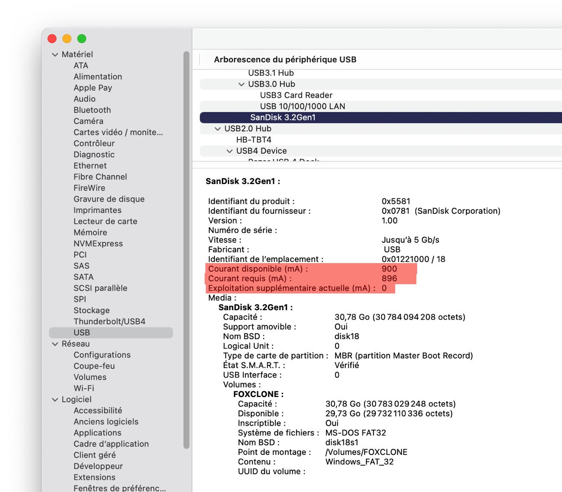Collapse the Logiciel section chevron
The width and height of the screenshot is (562, 492).
click(55, 400)
